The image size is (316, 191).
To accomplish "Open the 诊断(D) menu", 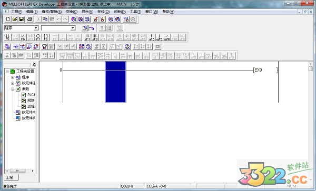I will [x=120, y=12].
